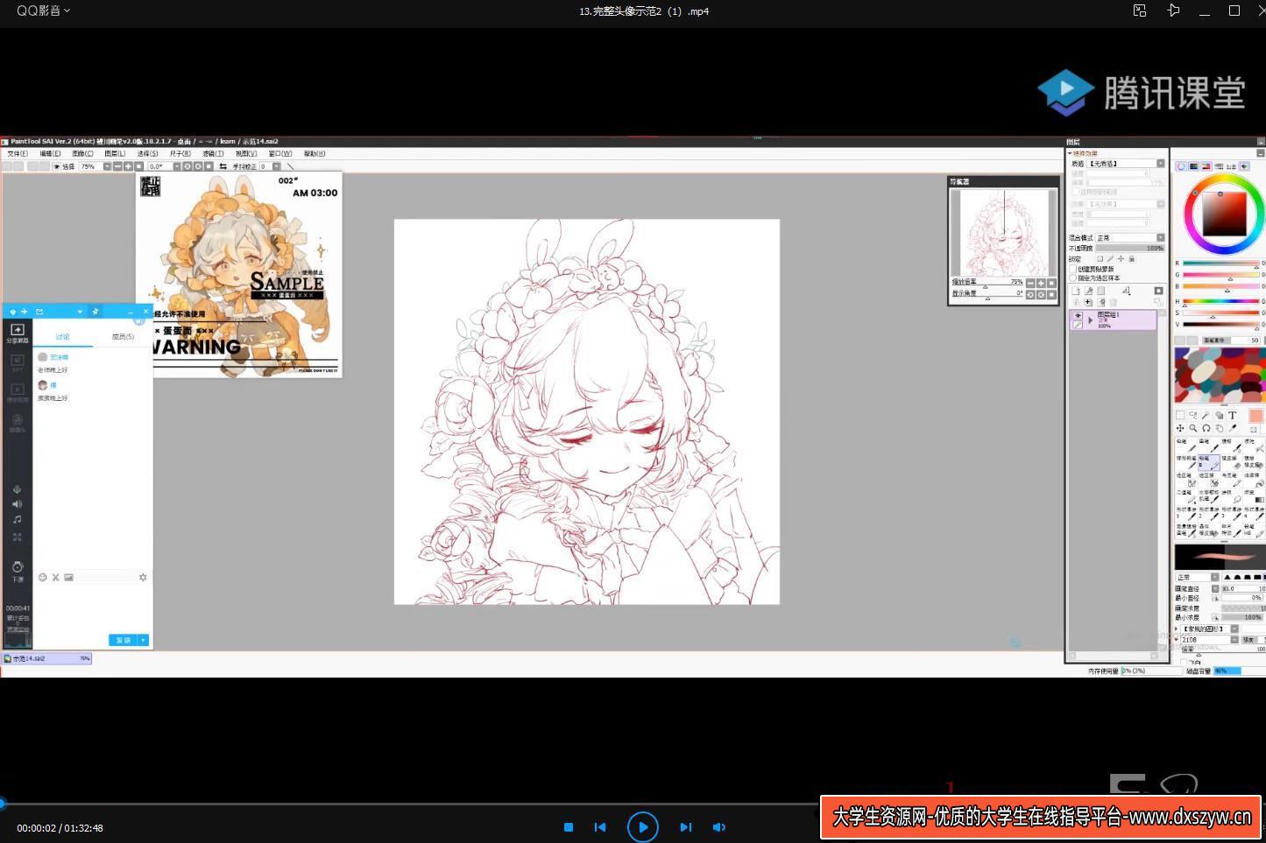Open the rotation angle 0.0° dropdown
Image resolution: width=1266 pixels, height=843 pixels.
coord(176,166)
